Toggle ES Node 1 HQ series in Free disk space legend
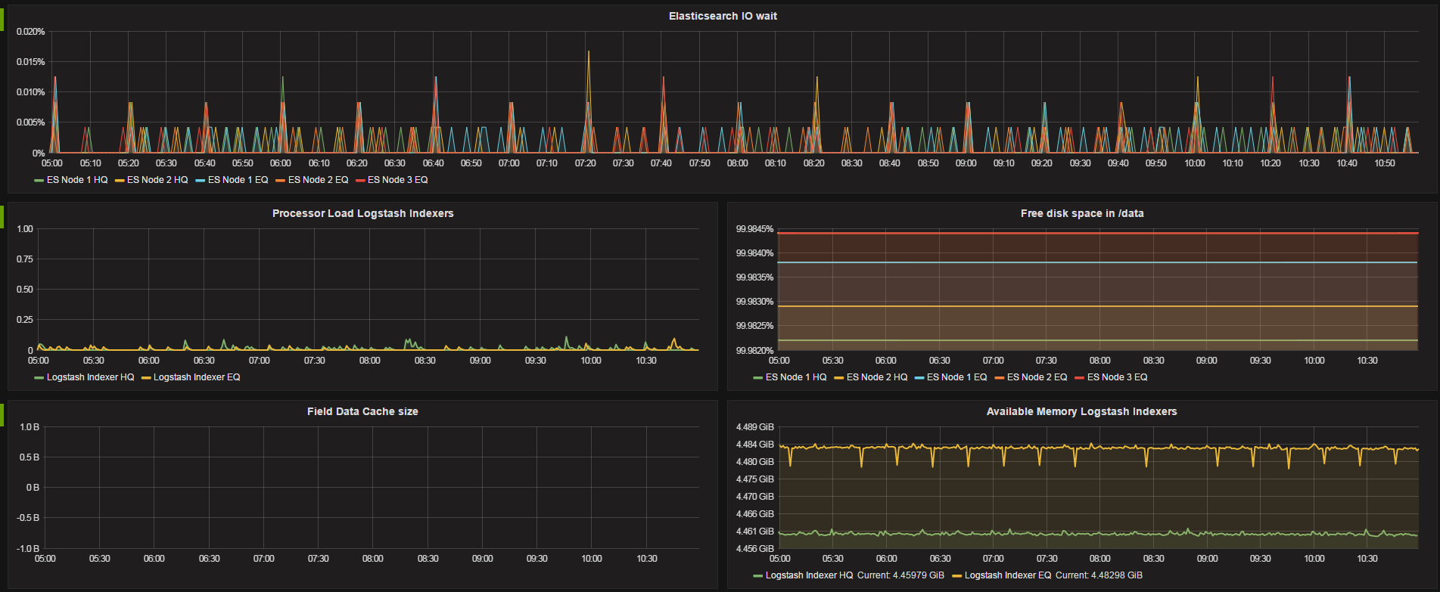 pyautogui.click(x=796, y=377)
